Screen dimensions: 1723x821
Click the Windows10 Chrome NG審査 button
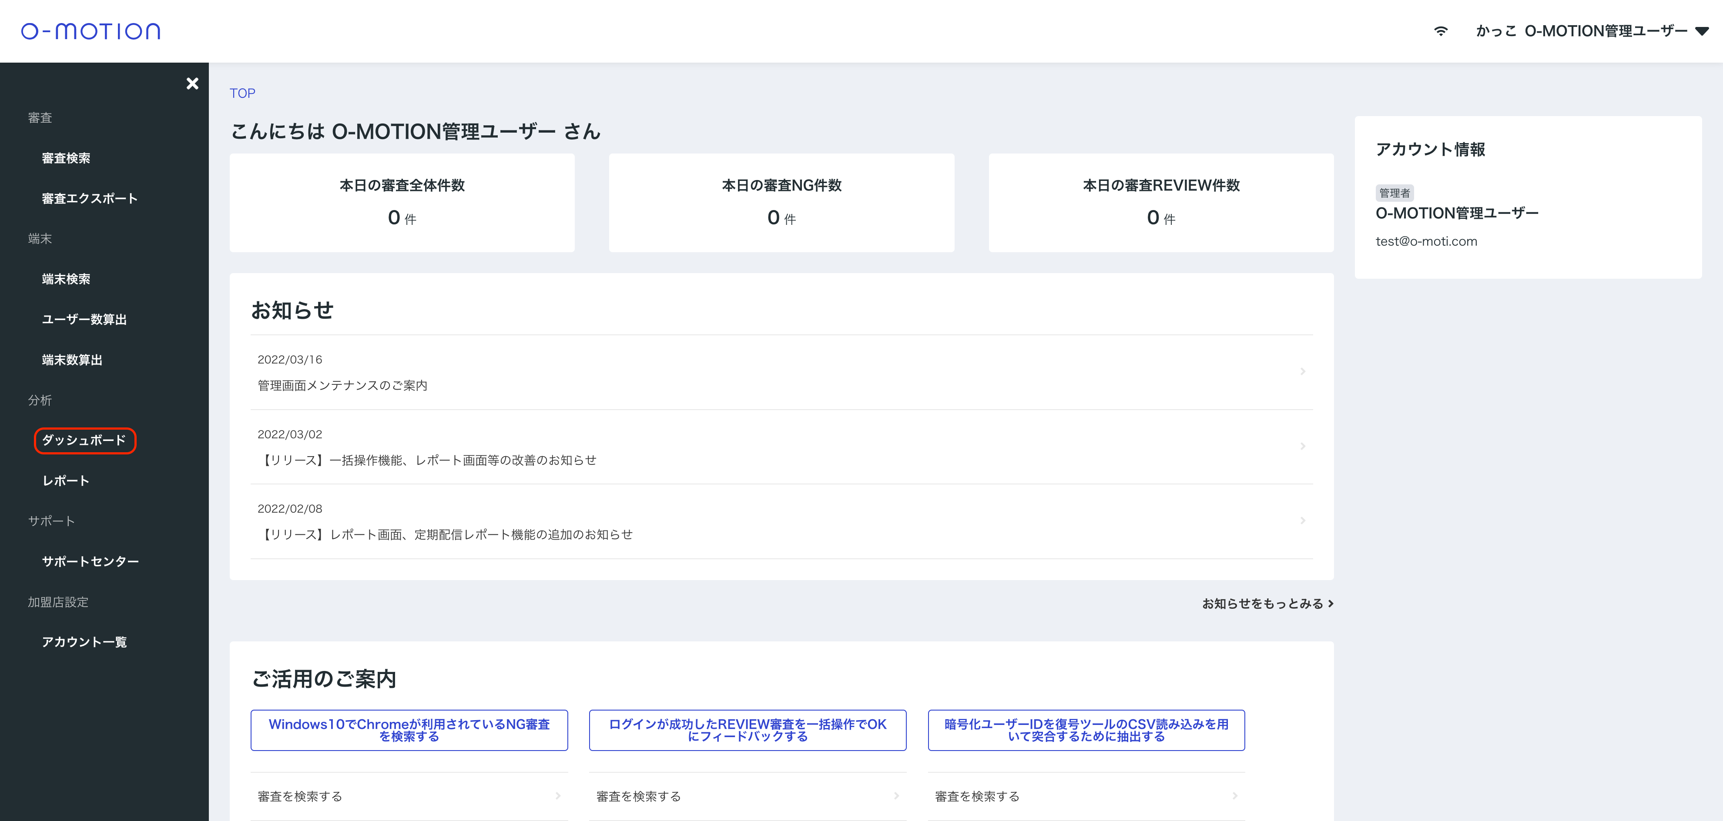pos(409,730)
